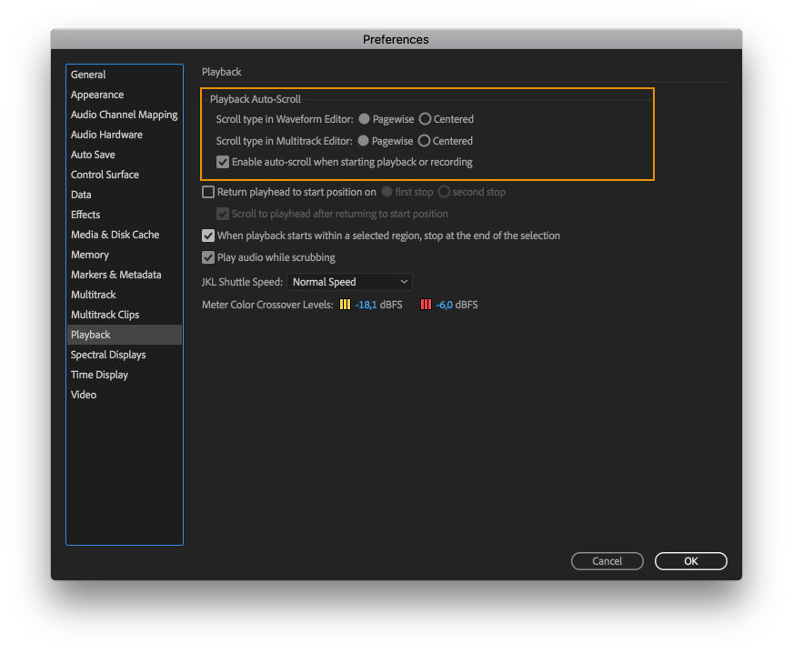This screenshot has width=793, height=653.
Task: Select the Multitrack preferences page
Action: coord(94,294)
